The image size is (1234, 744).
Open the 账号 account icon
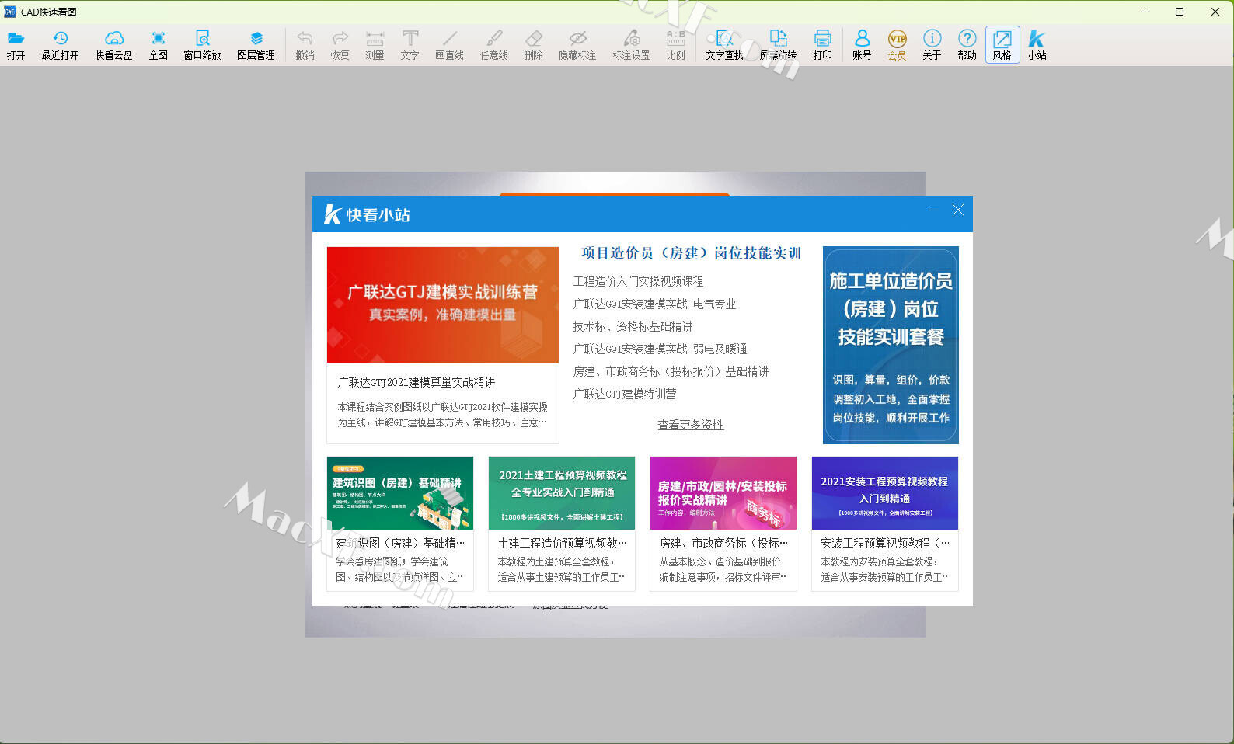pyautogui.click(x=862, y=45)
